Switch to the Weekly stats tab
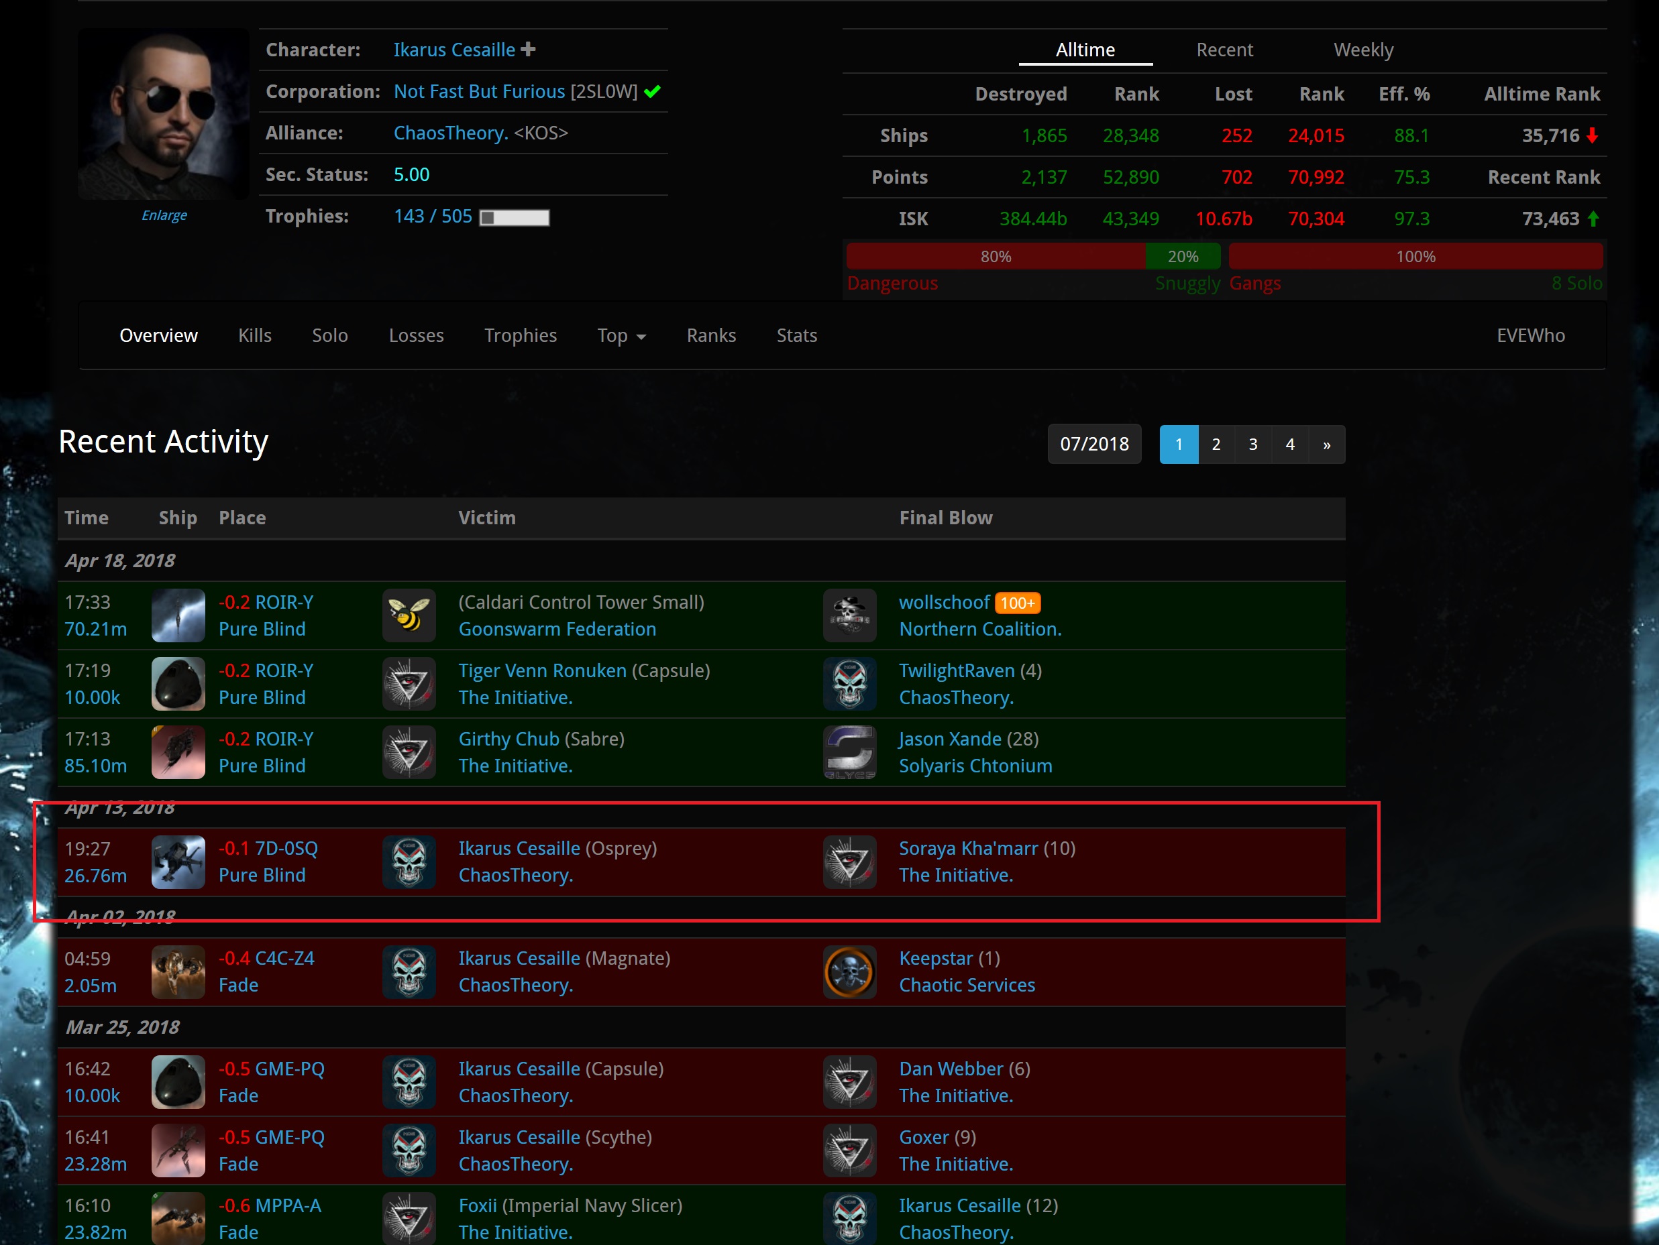1659x1245 pixels. point(1364,50)
